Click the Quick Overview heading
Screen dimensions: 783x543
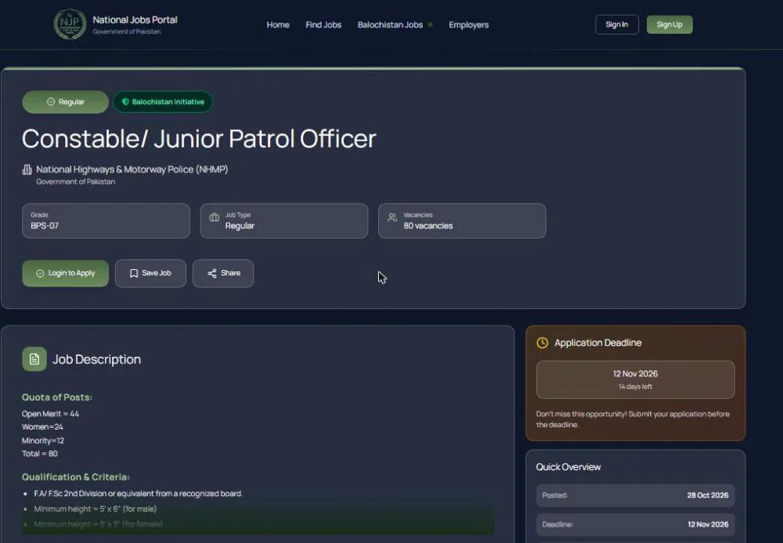coord(568,467)
